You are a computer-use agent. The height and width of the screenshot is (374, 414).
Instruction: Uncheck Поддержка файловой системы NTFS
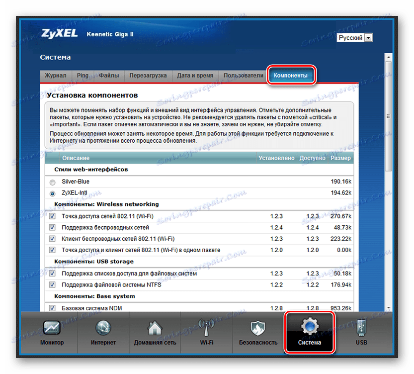pos(52,284)
